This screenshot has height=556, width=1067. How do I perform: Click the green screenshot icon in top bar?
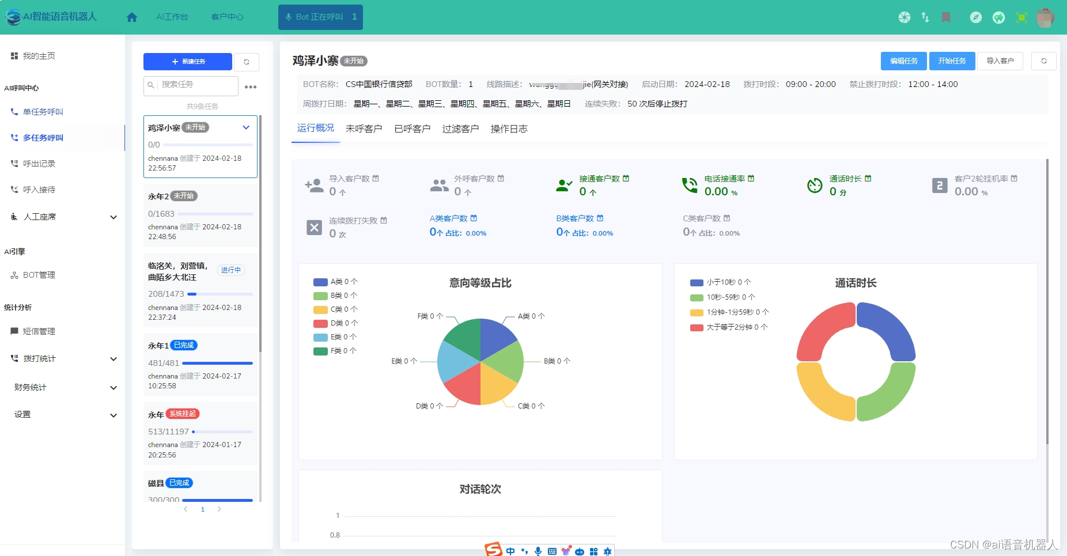point(1021,17)
